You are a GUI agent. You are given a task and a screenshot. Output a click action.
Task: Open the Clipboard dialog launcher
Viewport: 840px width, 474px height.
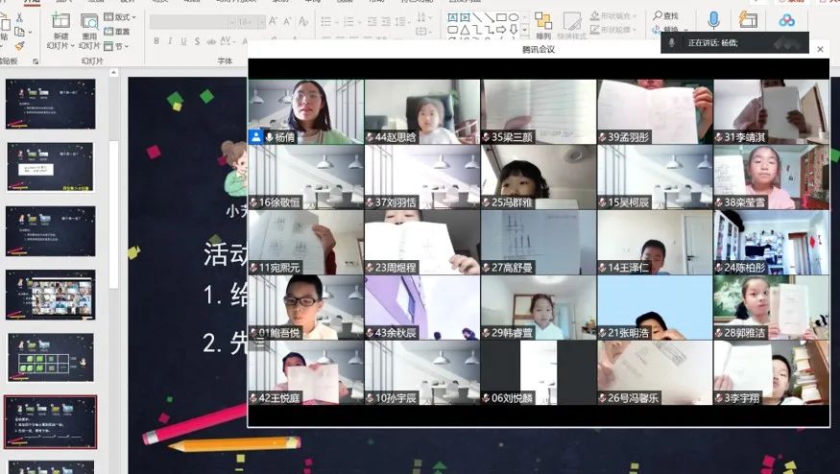pos(36,61)
